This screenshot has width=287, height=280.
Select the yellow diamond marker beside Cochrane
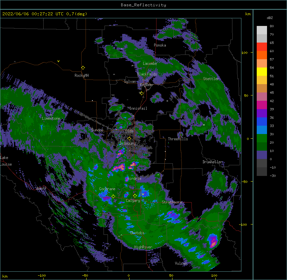click(113, 197)
